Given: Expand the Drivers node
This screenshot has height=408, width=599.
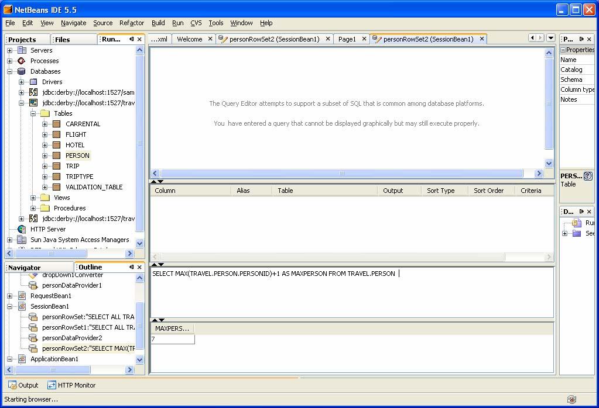Looking at the screenshot, I should coord(22,82).
